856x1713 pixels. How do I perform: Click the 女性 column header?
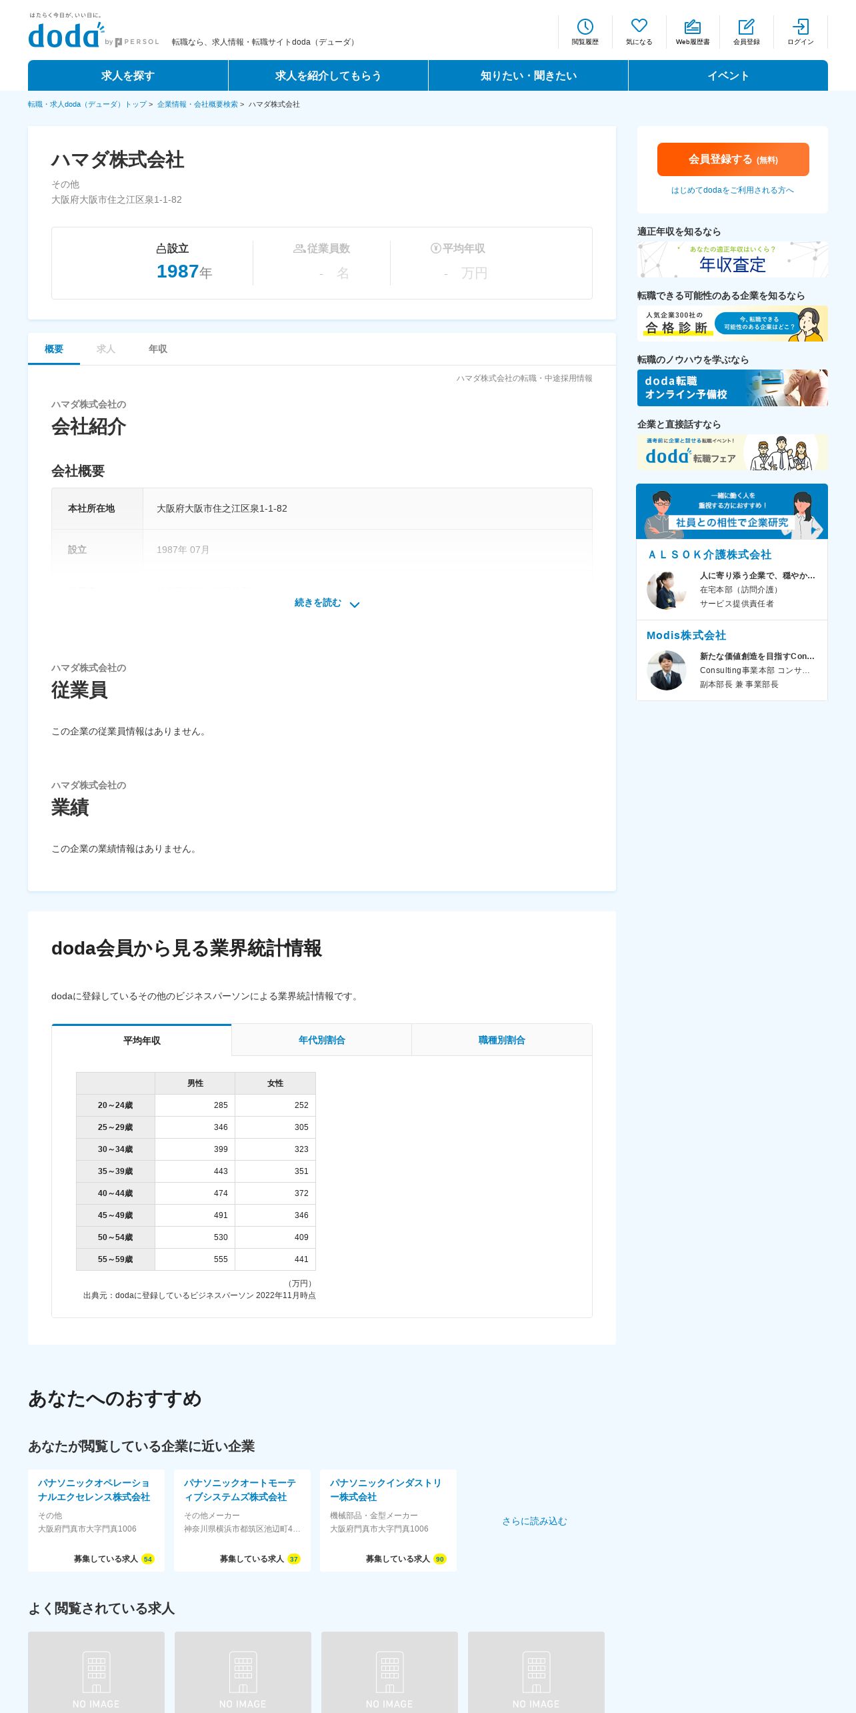tap(275, 1083)
